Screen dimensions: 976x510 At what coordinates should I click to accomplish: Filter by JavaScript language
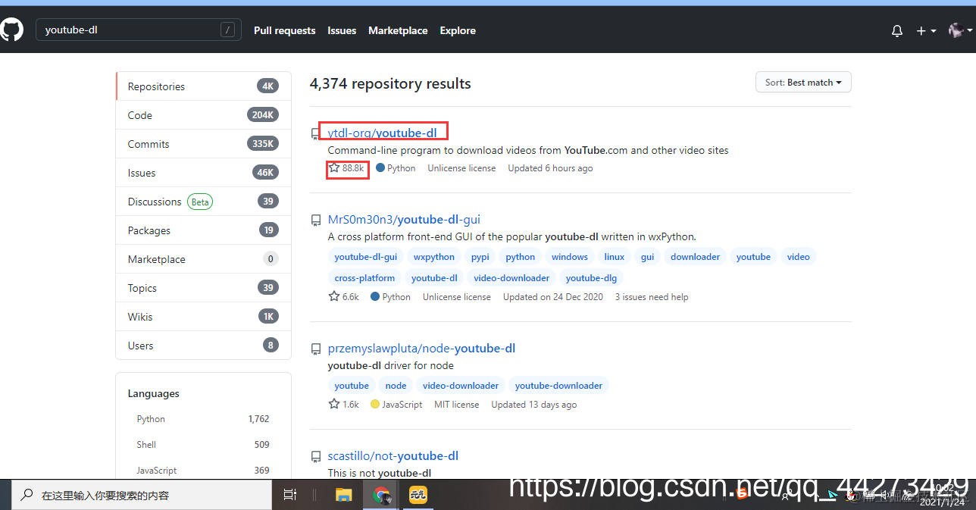203,471
